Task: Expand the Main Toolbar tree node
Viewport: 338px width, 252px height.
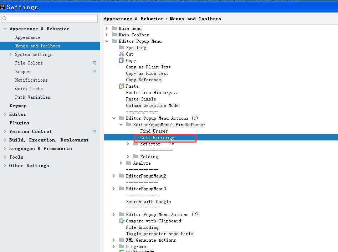Action: pos(107,35)
